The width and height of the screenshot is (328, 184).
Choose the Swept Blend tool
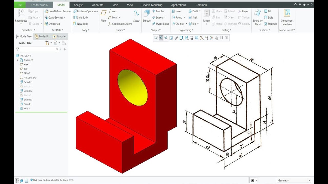click(160, 24)
